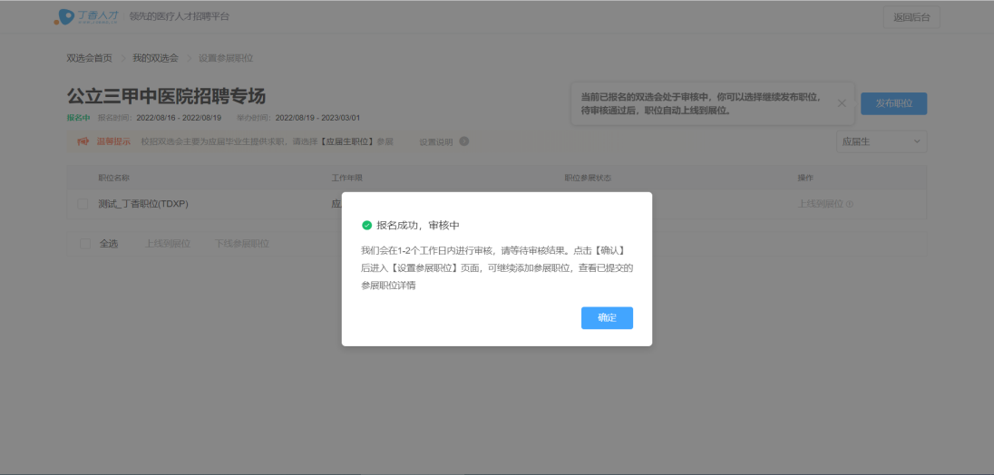Click help icon beside 设置说明

[x=463, y=141]
